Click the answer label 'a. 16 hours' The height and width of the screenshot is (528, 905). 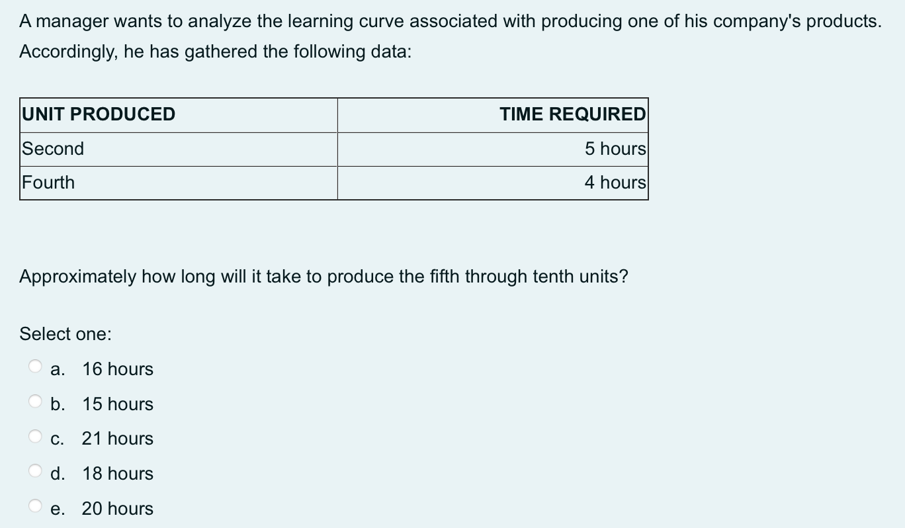[x=101, y=369]
